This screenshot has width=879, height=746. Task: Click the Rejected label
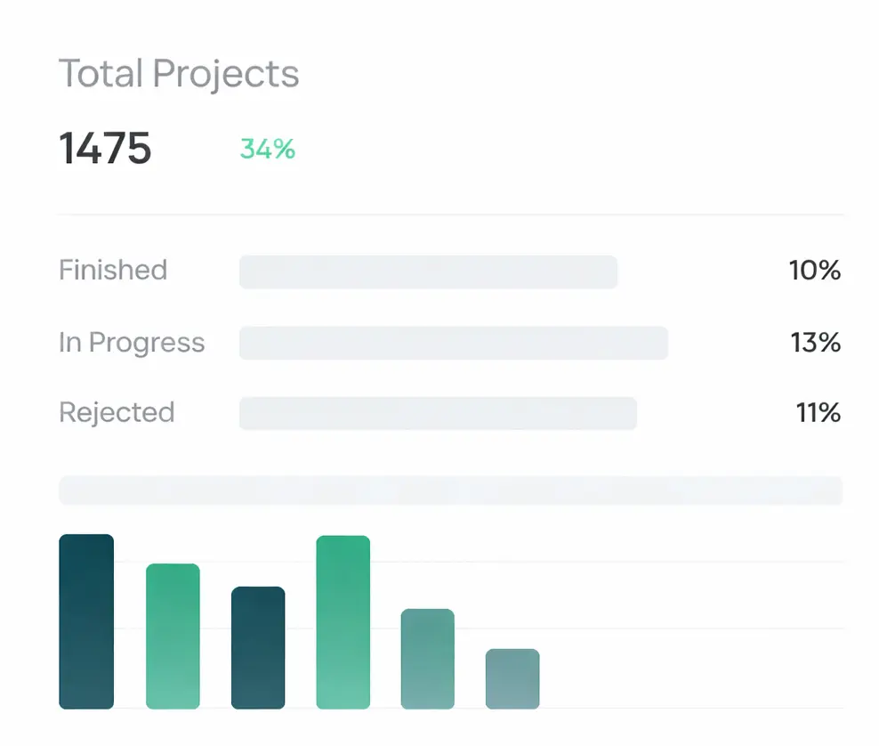(x=116, y=412)
